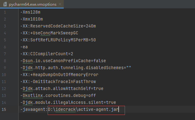Select the pycharm64.exe.vmoptions tab
Image resolution: width=195 pixels, height=120 pixels.
32,4
